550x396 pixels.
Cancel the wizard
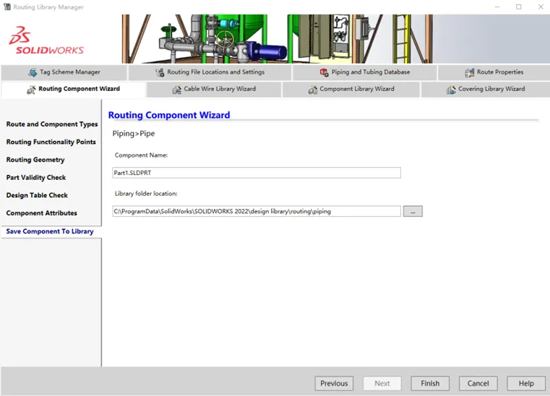478,384
